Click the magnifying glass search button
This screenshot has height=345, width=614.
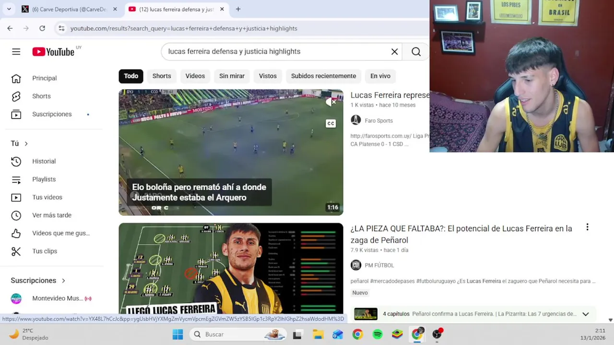416,52
